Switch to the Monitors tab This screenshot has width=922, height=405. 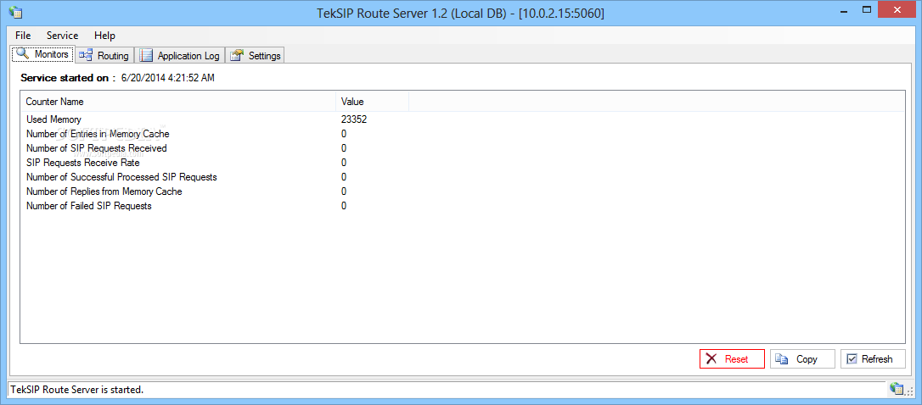[x=43, y=54]
